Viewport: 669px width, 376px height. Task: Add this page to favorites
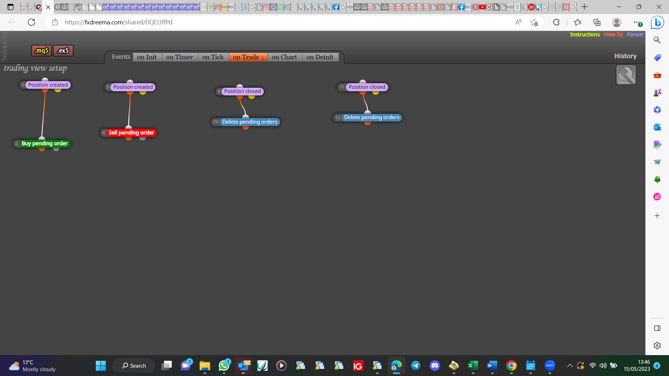coord(534,22)
